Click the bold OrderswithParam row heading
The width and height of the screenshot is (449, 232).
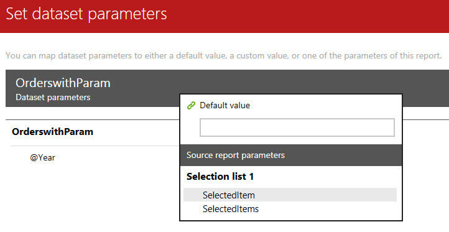coord(52,132)
